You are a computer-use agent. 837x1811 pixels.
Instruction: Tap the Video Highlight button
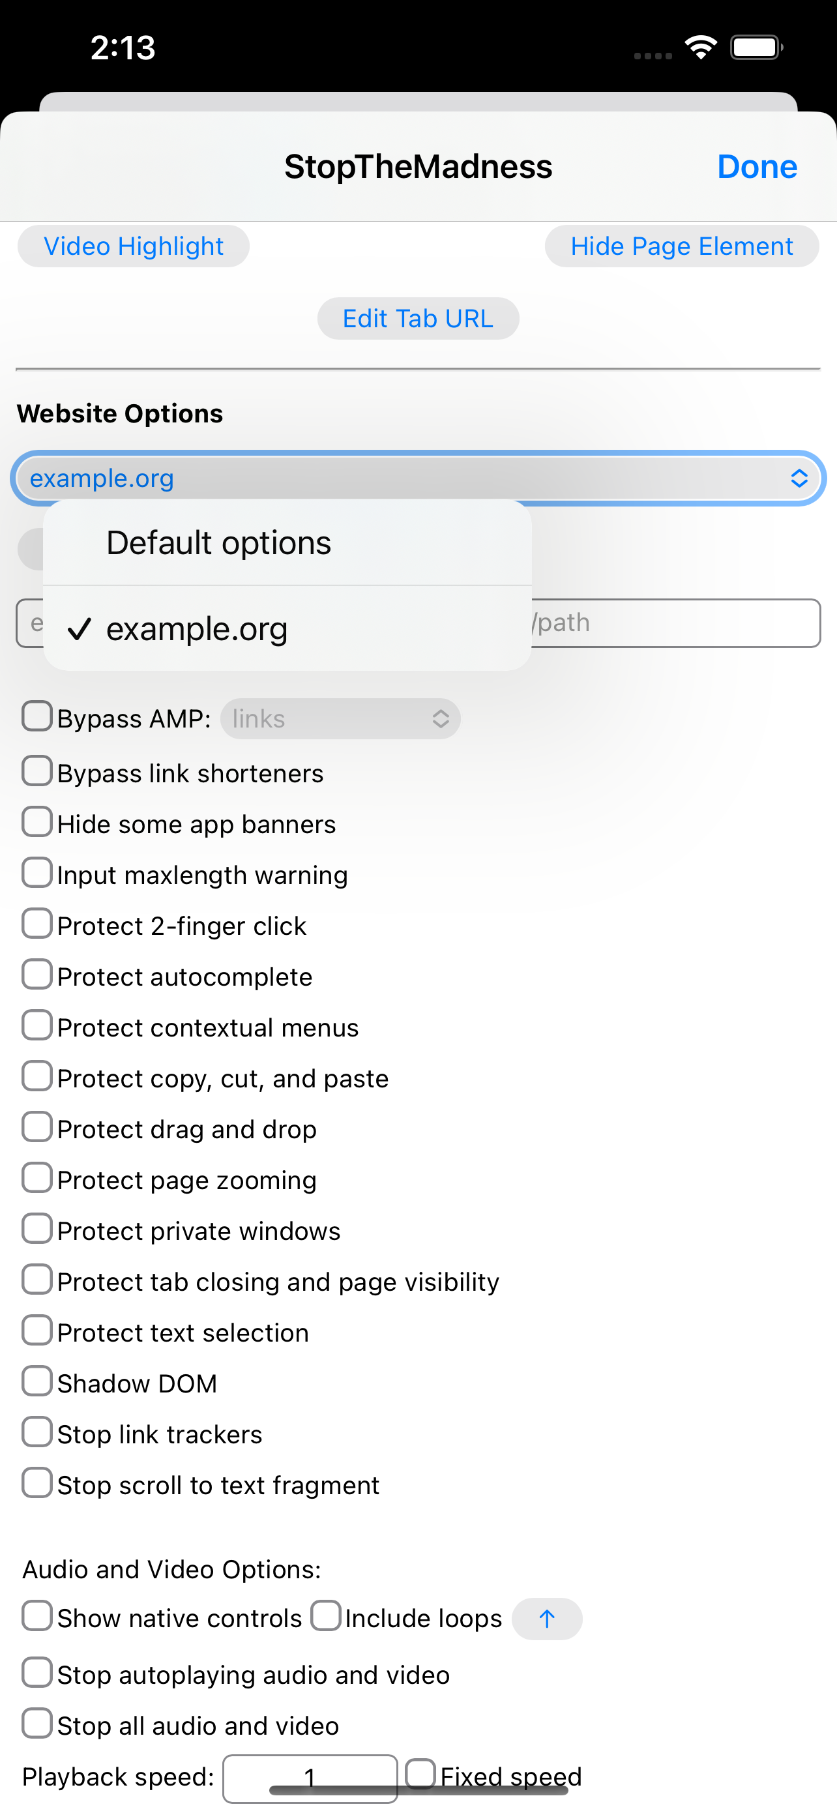coord(134,247)
